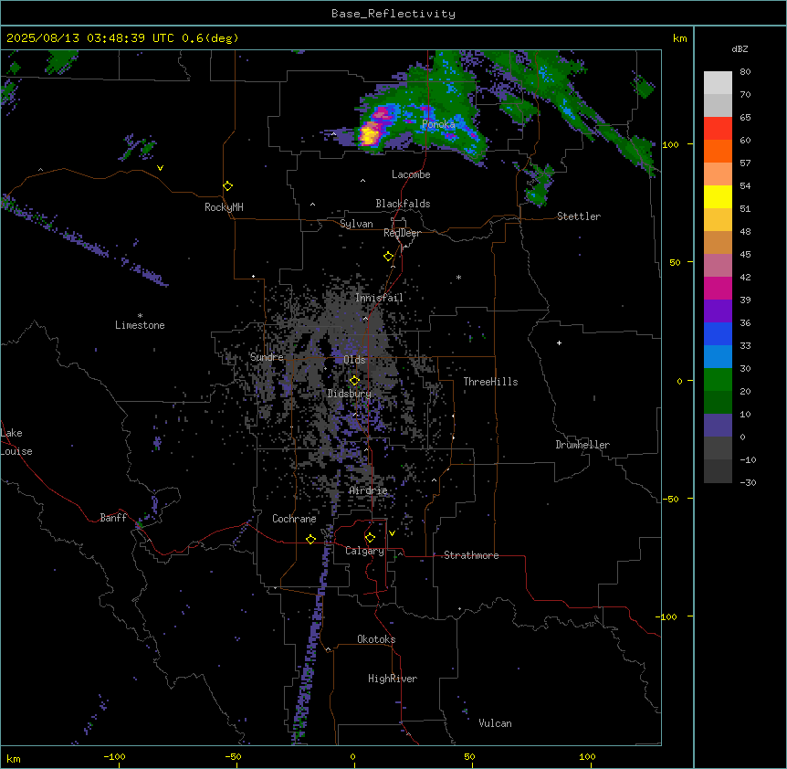Click the 2025/08/13 03:48:39 UTC timestamp
This screenshot has height=769, width=787.
pyautogui.click(x=90, y=38)
